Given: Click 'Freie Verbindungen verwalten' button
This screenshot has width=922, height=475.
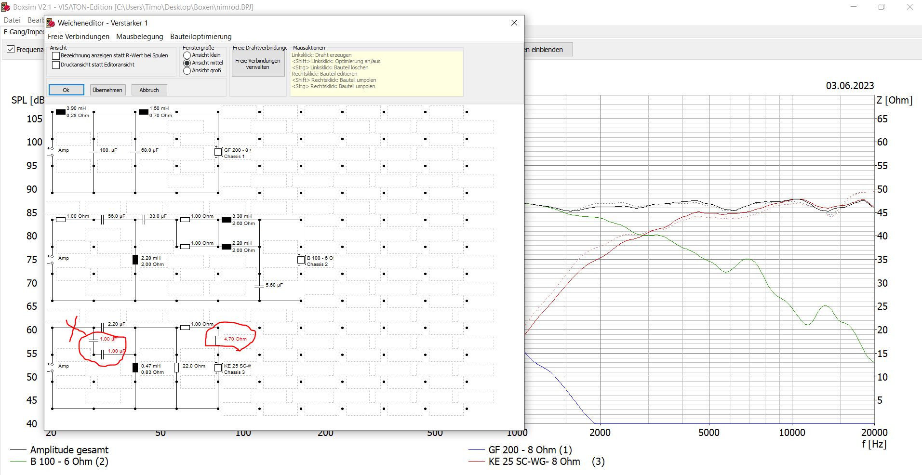Looking at the screenshot, I should (x=257, y=64).
